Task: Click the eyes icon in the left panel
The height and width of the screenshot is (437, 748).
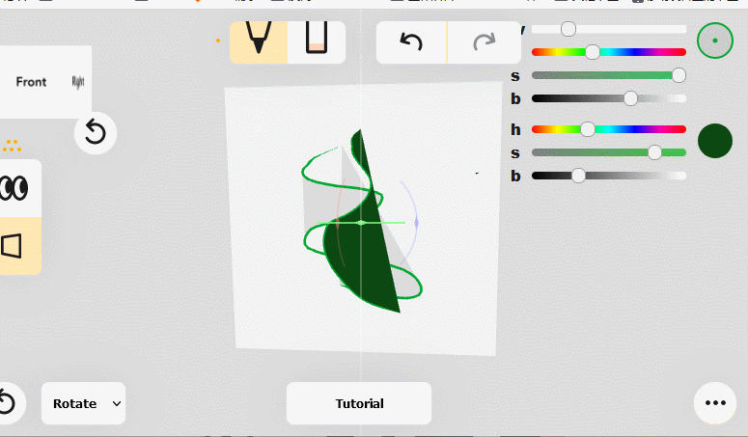Action: 14,188
